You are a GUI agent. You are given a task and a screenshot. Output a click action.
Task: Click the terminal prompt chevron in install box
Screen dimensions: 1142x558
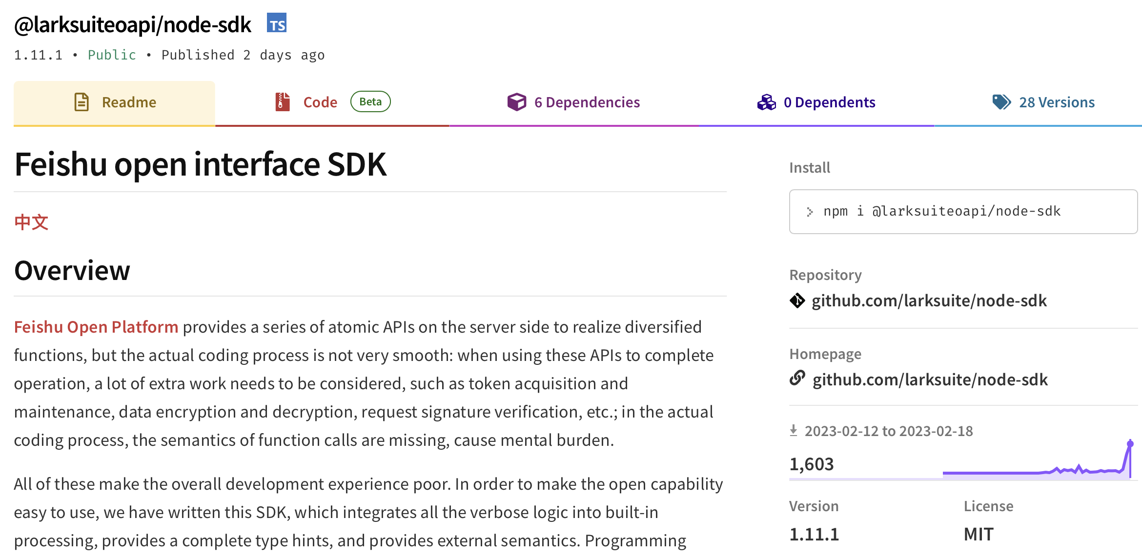(810, 212)
